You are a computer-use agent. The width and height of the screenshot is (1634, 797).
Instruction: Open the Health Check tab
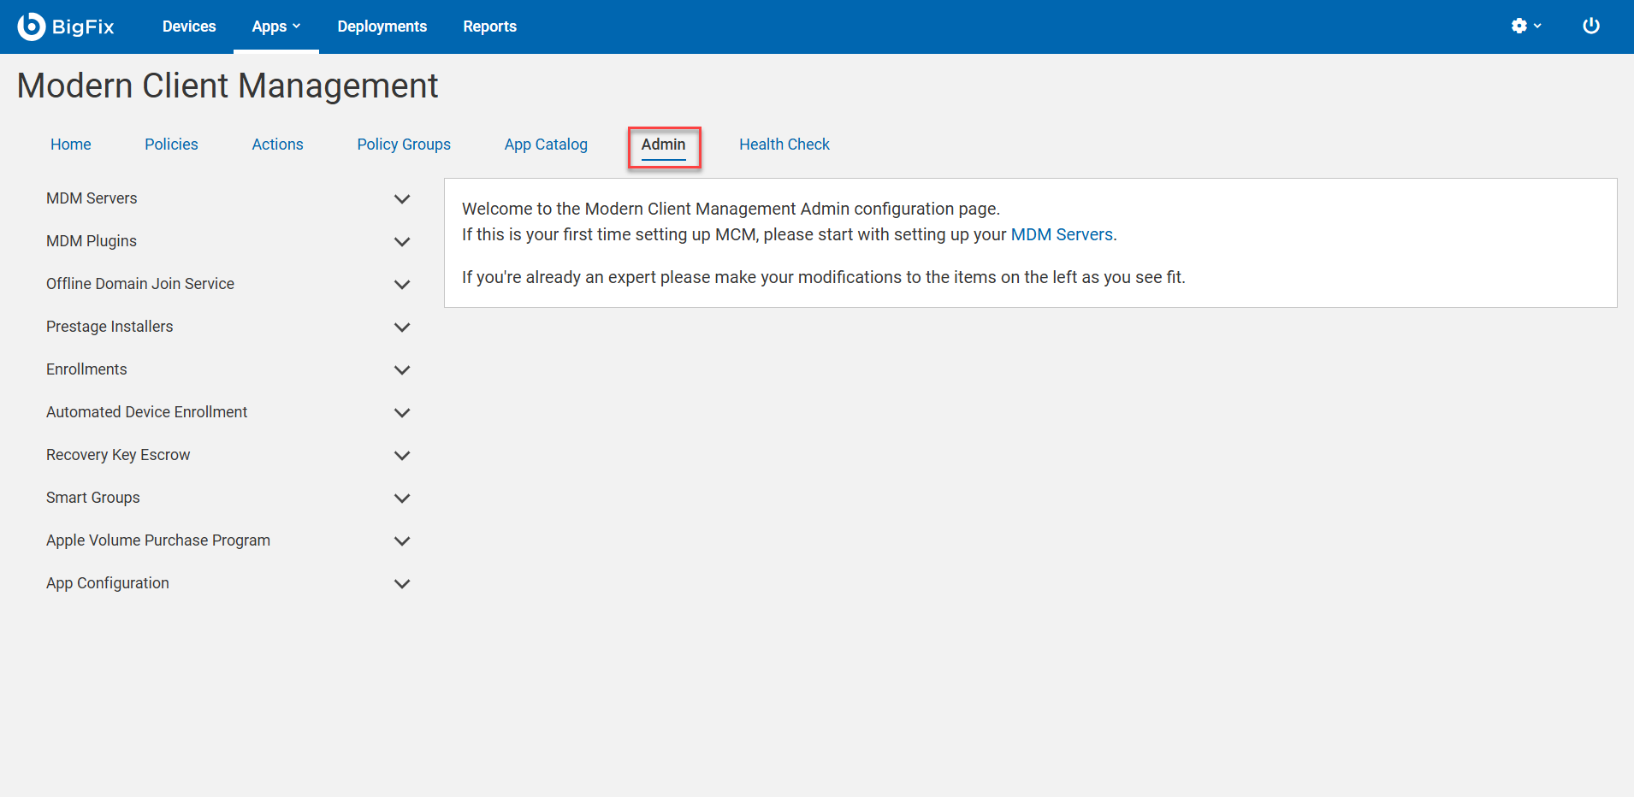tap(784, 145)
